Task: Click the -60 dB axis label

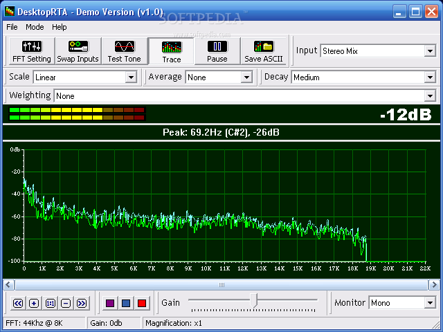Action: pyautogui.click(x=16, y=216)
